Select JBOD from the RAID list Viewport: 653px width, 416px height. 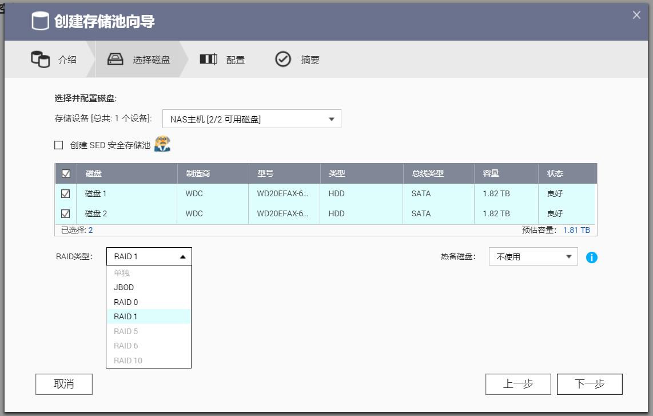coord(124,287)
